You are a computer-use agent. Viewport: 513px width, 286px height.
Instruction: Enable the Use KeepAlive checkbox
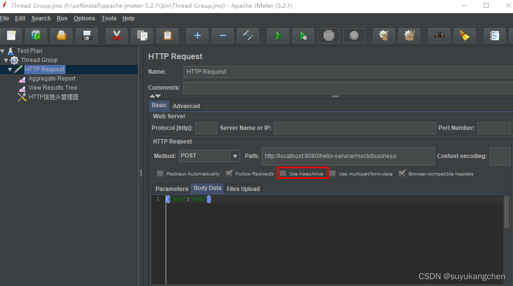click(x=283, y=174)
